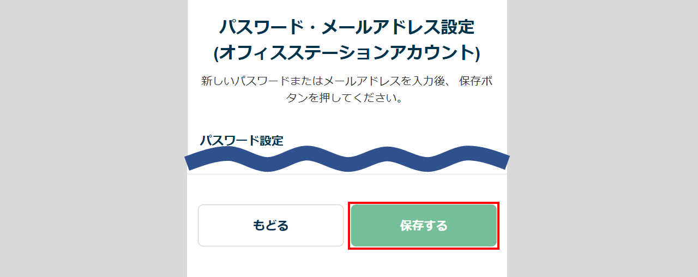698x277 pixels.
Task: Click the description line starting with 新しいパスワード
Action: (x=347, y=81)
